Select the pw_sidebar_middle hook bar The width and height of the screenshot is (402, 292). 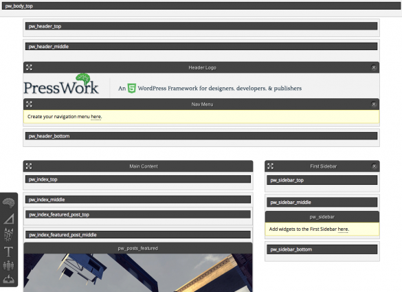coord(322,202)
